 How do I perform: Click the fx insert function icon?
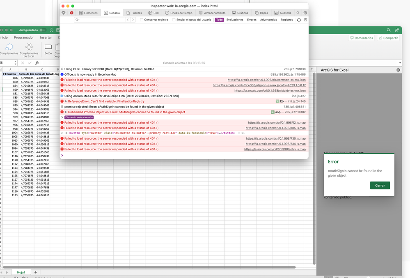(37, 63)
